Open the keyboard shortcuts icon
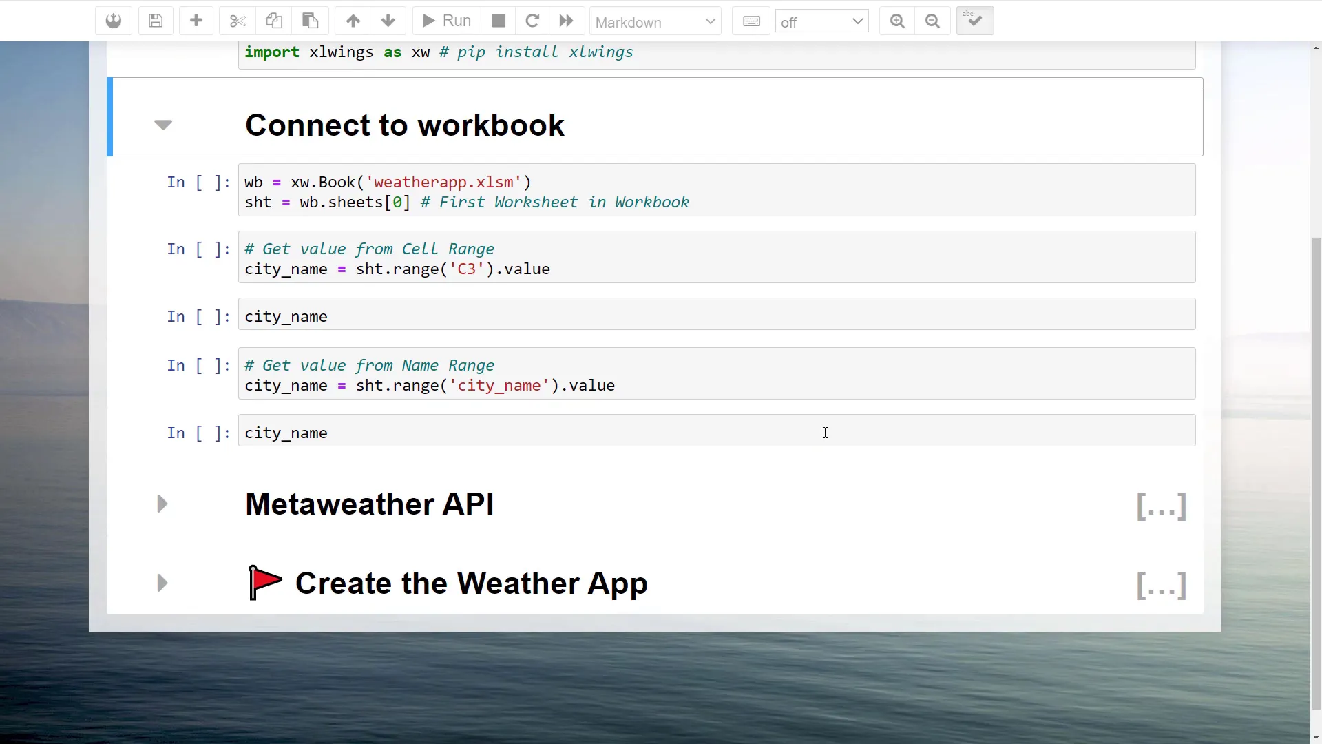 [751, 21]
